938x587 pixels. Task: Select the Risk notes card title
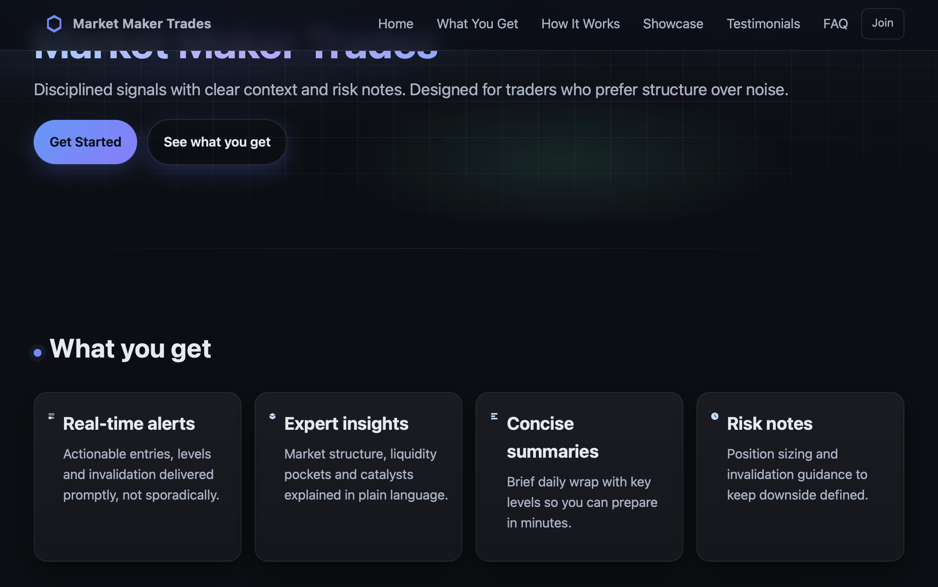(770, 424)
